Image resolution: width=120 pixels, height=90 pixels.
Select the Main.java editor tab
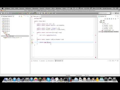click(x=36, y=16)
